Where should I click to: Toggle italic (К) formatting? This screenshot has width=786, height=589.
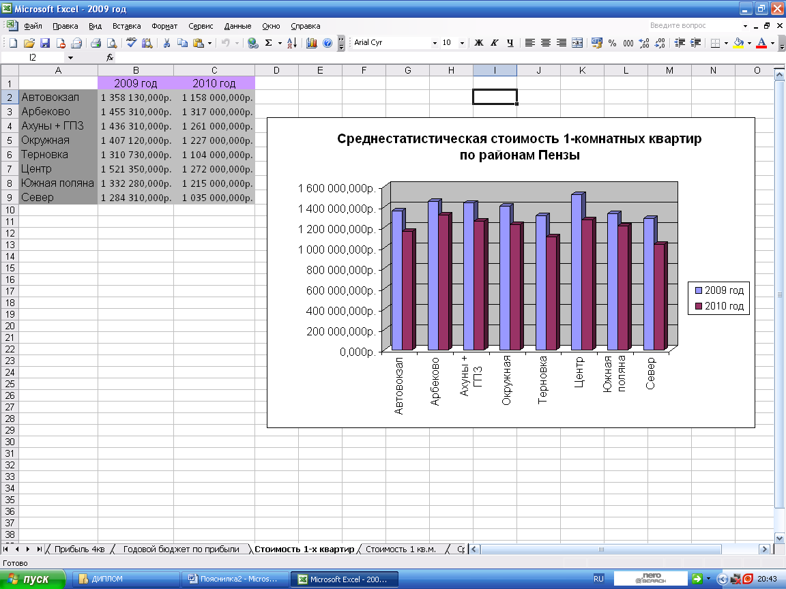(494, 42)
